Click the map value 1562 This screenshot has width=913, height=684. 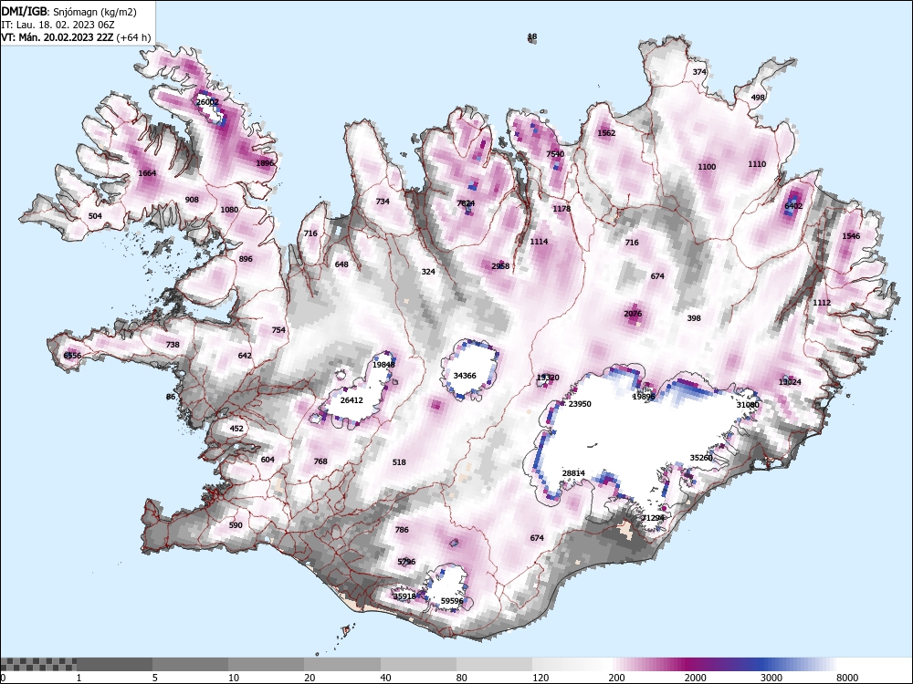point(606,133)
